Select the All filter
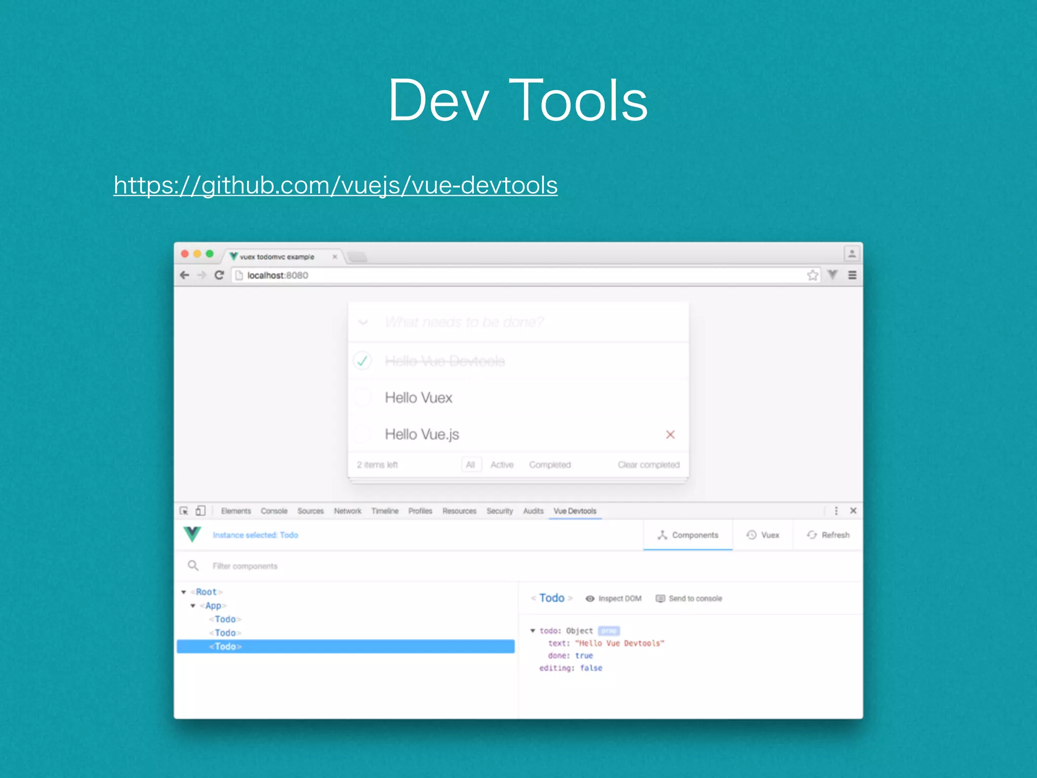Viewport: 1037px width, 778px height. coord(470,464)
